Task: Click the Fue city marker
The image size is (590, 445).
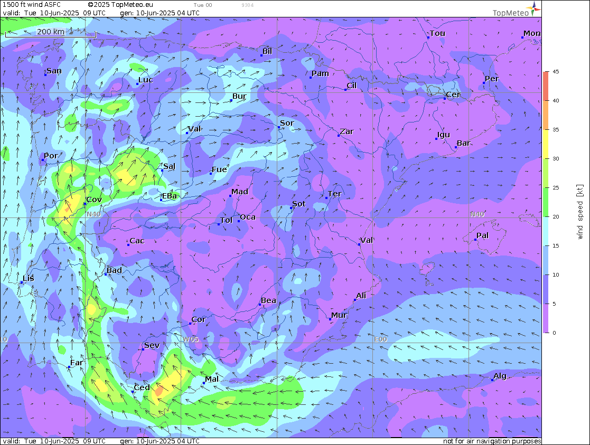Action: (x=211, y=174)
